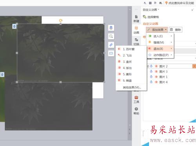Open the 帮助 sidebar panel

(x=136, y=111)
